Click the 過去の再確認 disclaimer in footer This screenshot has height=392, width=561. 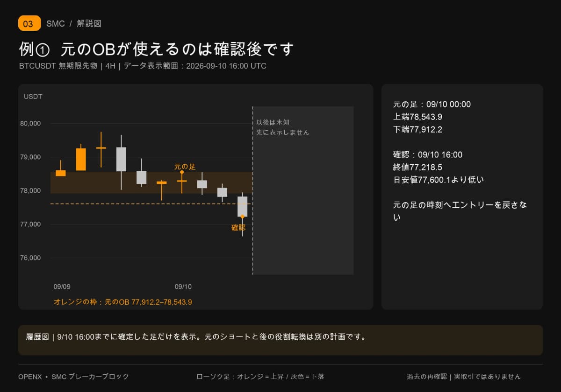click(463, 377)
